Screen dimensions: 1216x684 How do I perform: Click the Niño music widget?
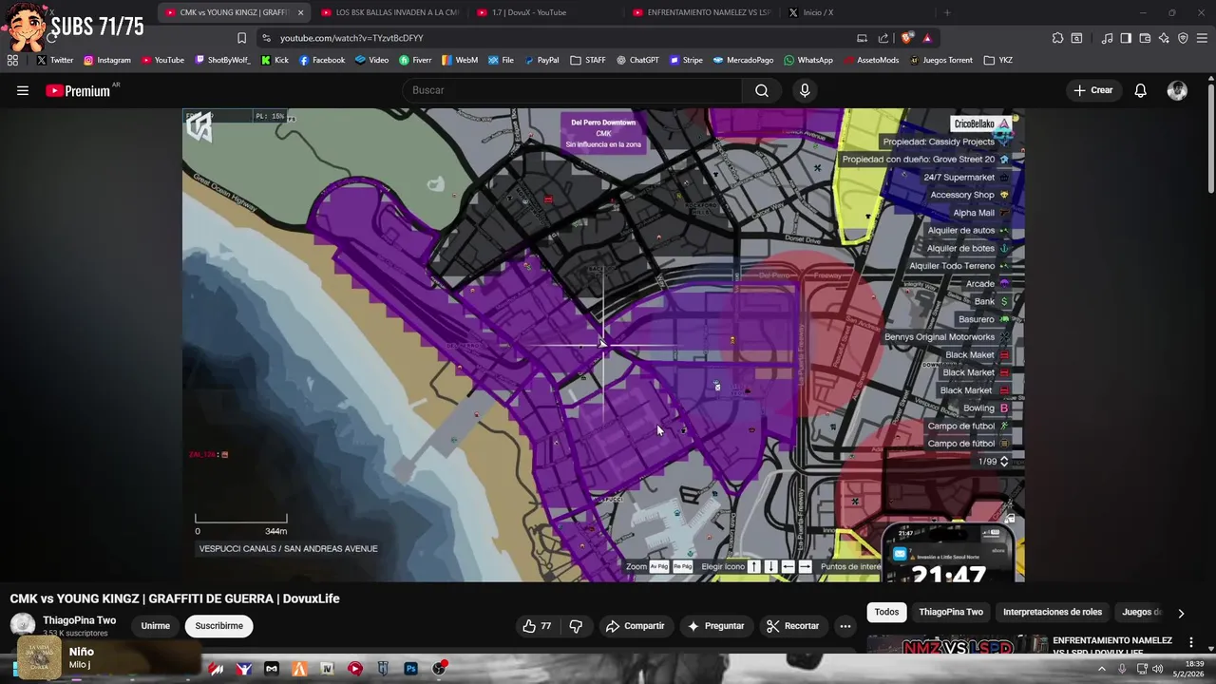109,657
